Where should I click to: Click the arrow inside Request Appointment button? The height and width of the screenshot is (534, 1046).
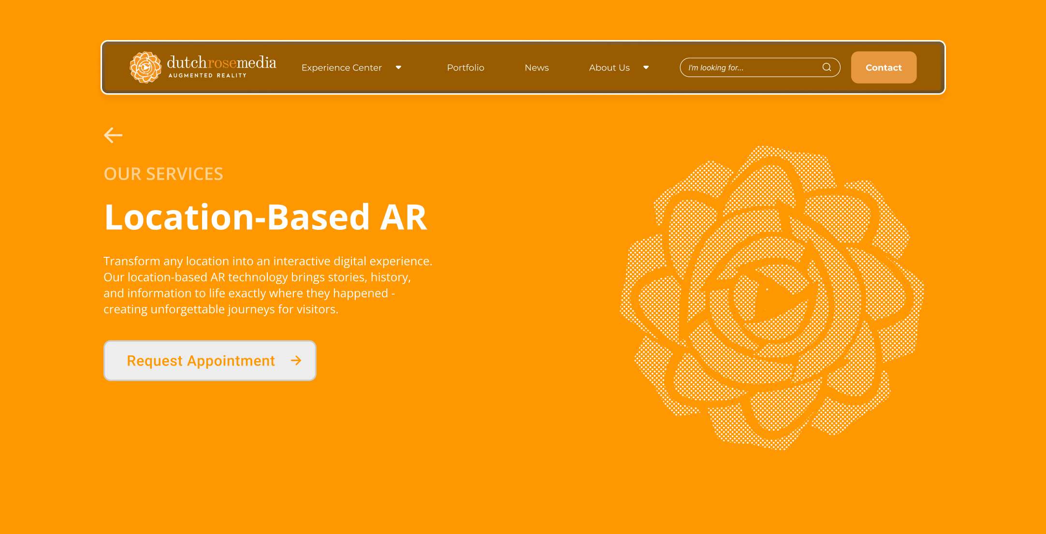[296, 360]
